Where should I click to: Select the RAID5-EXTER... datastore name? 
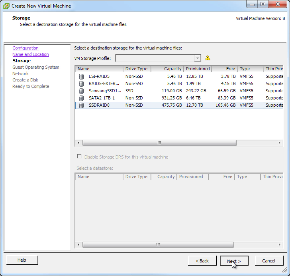tap(104, 83)
